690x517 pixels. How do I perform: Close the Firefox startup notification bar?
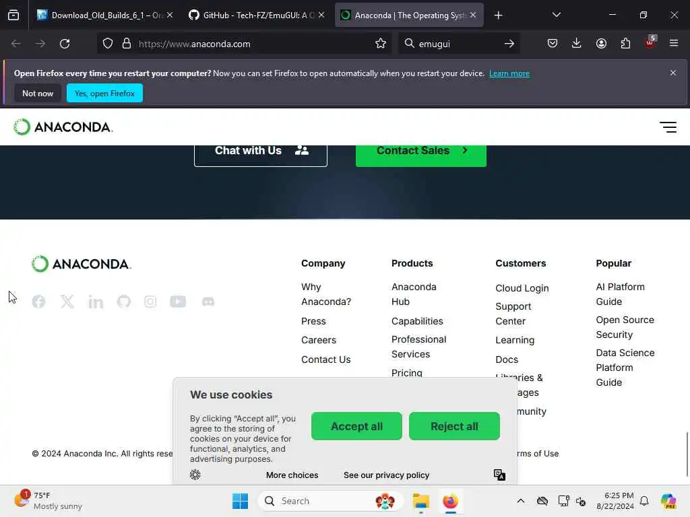(673, 73)
